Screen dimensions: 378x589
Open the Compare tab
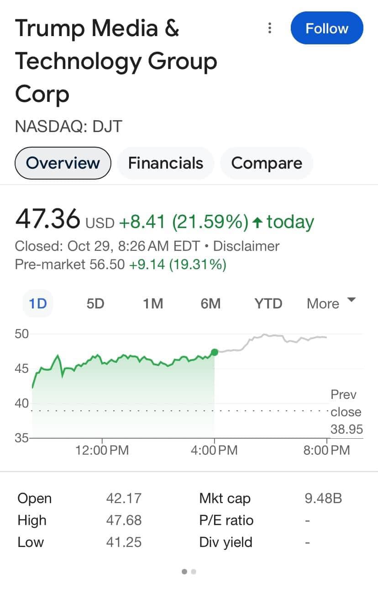point(267,163)
